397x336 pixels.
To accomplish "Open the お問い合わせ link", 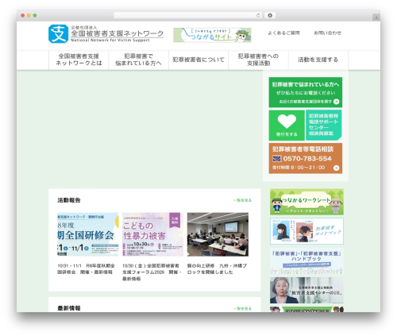I will click(x=327, y=33).
